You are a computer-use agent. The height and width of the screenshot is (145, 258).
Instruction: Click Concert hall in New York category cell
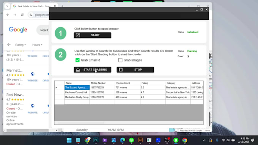tap(178, 92)
